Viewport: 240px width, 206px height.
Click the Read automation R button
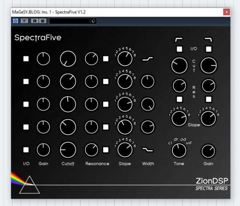[35, 21]
